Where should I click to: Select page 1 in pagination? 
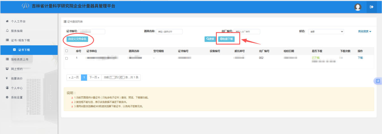tap(84, 77)
